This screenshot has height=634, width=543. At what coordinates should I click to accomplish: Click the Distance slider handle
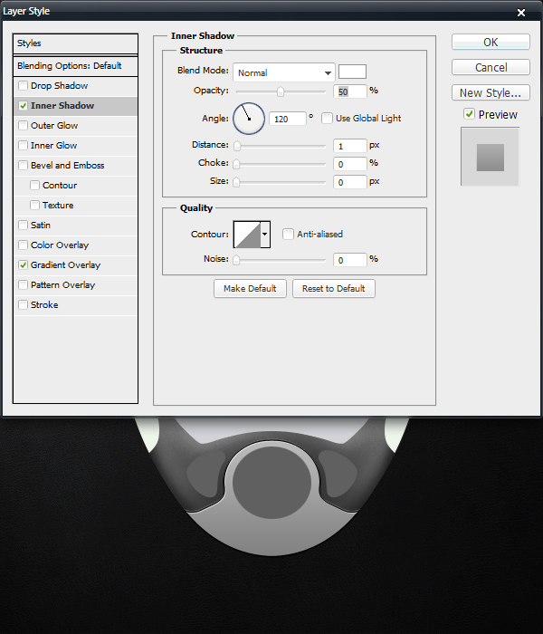(237, 146)
